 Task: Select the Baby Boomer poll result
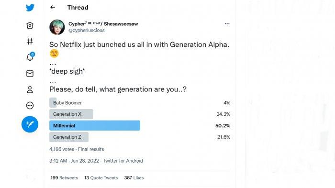click(140, 103)
